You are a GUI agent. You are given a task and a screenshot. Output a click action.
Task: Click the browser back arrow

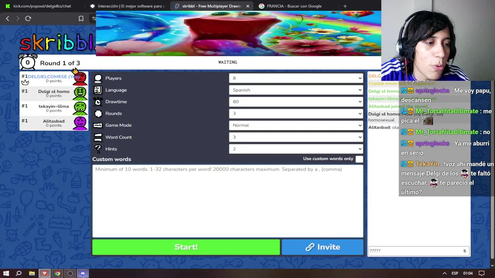tap(7, 19)
